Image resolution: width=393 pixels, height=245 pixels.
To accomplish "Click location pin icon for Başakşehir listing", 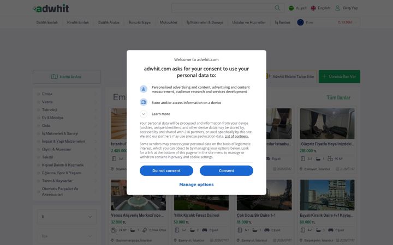I will (301, 240).
